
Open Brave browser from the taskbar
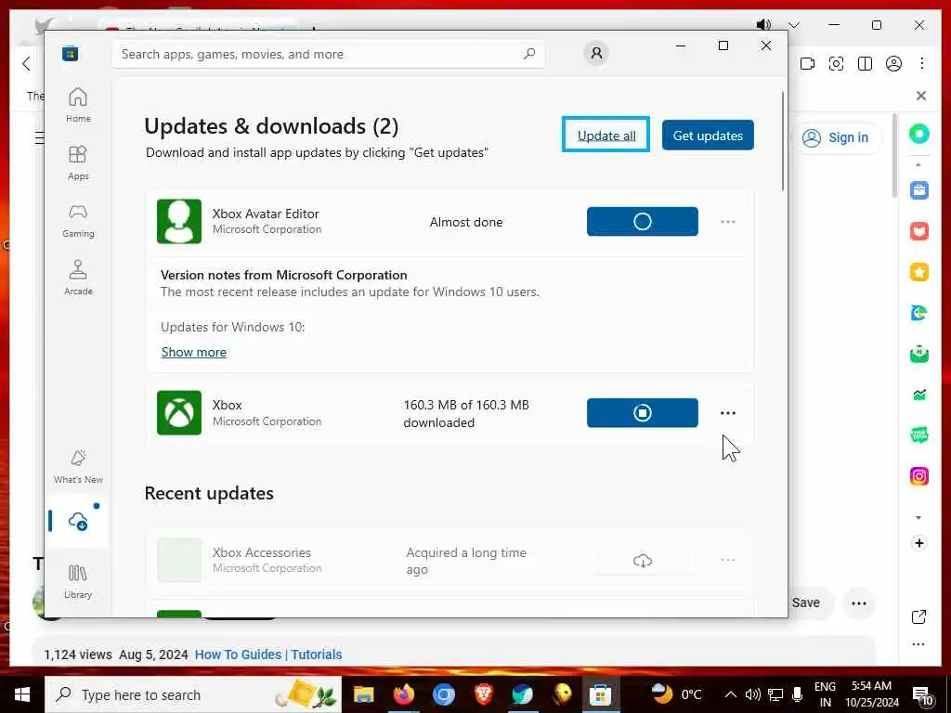pos(483,694)
